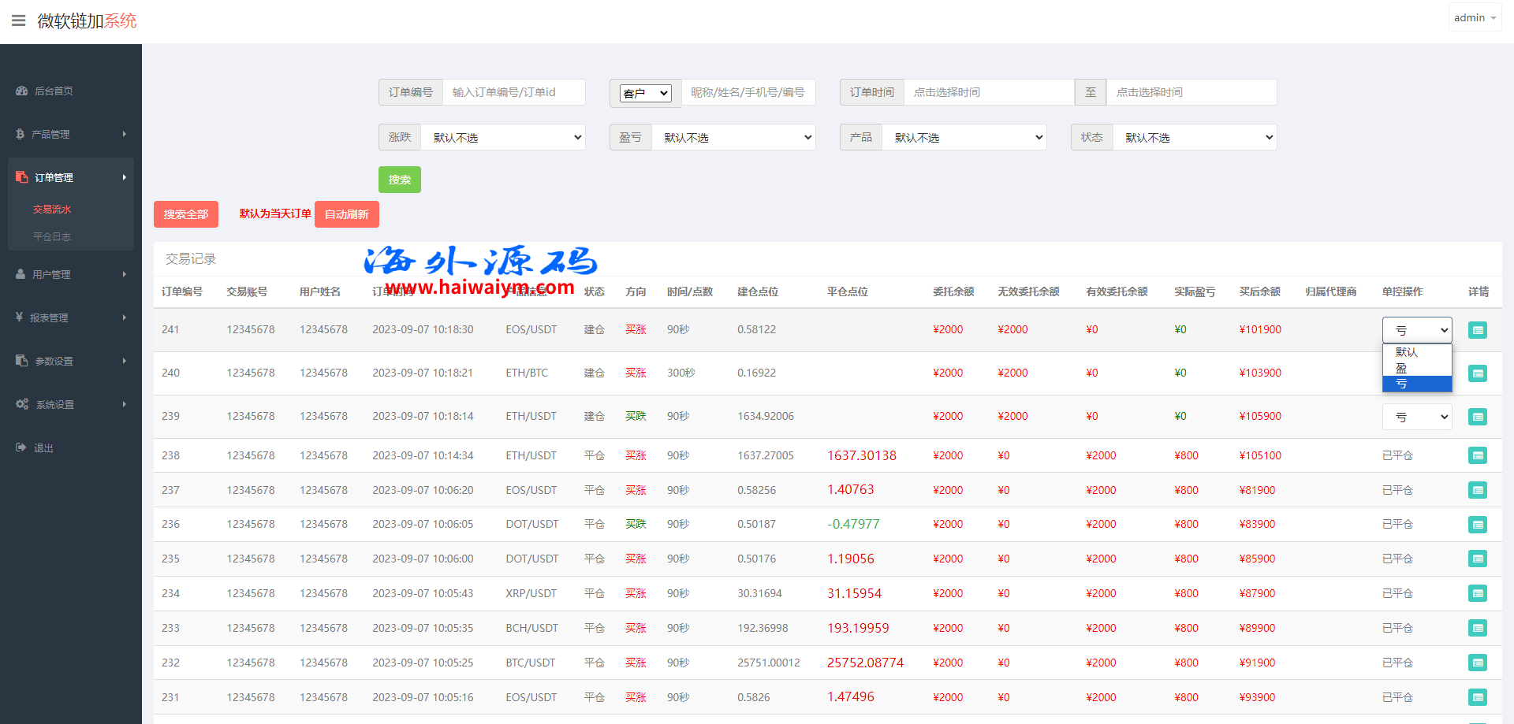The height and width of the screenshot is (724, 1514).
Task: Open 平仓日志 submenu item
Action: click(x=52, y=236)
